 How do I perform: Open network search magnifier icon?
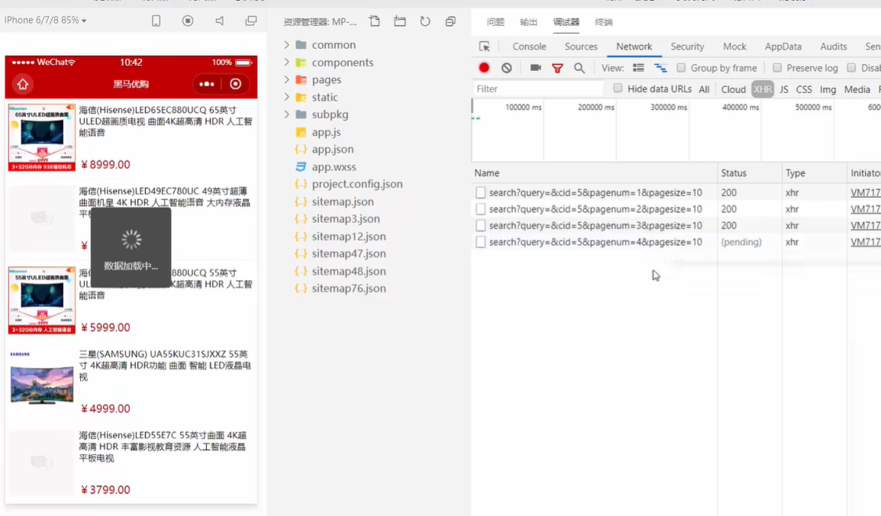[x=579, y=68]
